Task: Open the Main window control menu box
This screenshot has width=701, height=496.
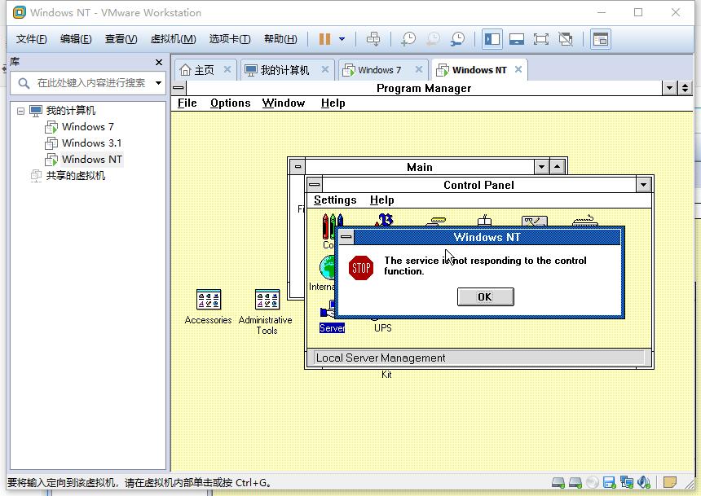Action: [x=298, y=167]
